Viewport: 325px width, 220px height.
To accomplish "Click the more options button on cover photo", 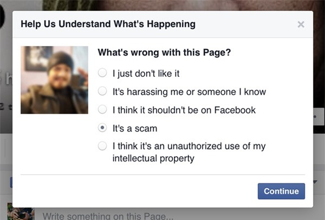I will tap(316, 116).
